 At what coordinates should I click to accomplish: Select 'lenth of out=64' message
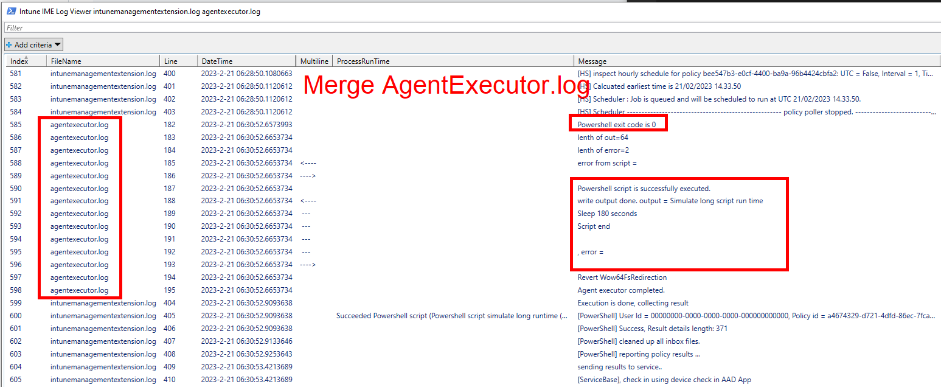[x=603, y=138]
